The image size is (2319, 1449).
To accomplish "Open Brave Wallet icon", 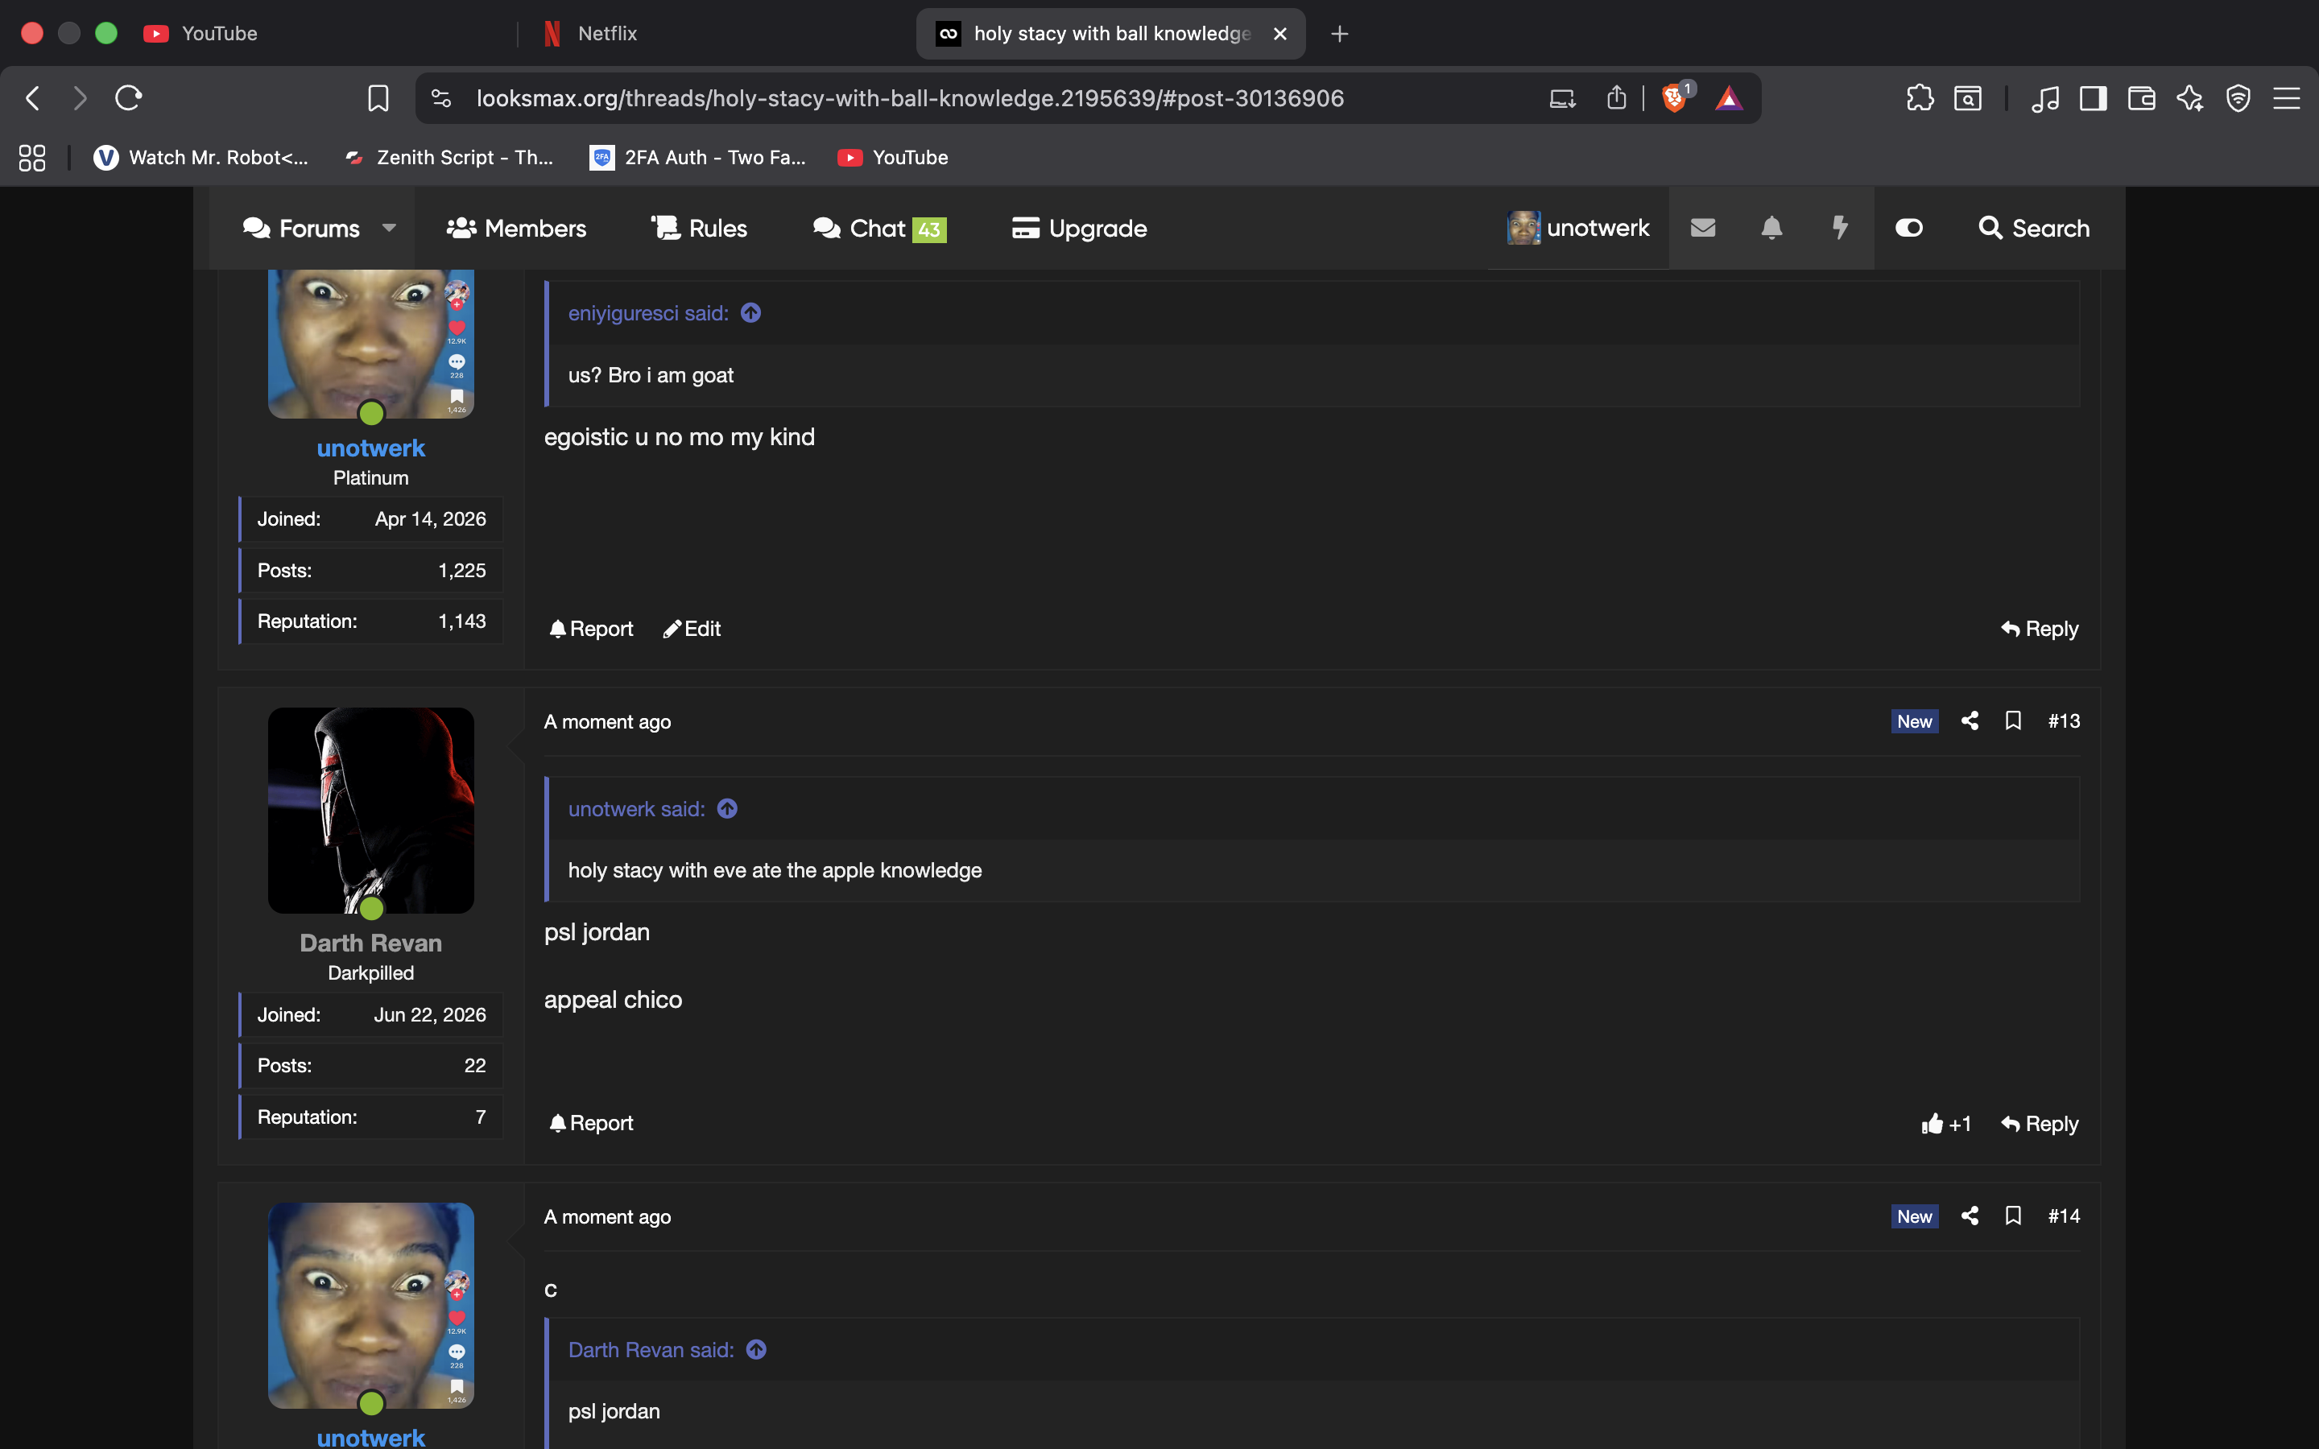I will (2141, 97).
